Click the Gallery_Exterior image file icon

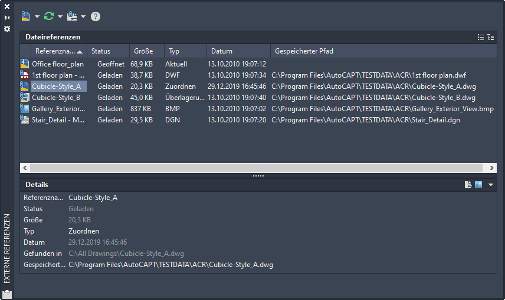click(x=25, y=109)
